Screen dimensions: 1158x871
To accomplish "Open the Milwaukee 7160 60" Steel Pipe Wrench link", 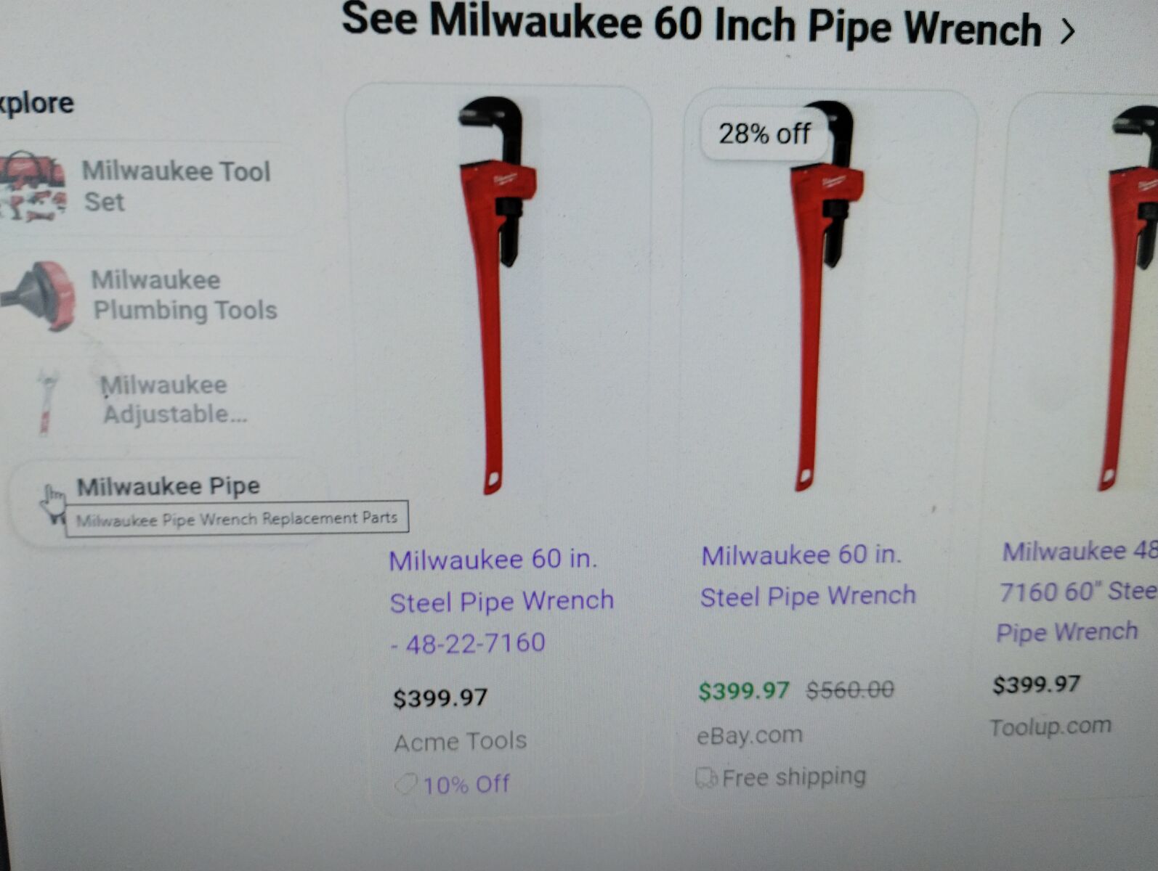I will point(1077,592).
